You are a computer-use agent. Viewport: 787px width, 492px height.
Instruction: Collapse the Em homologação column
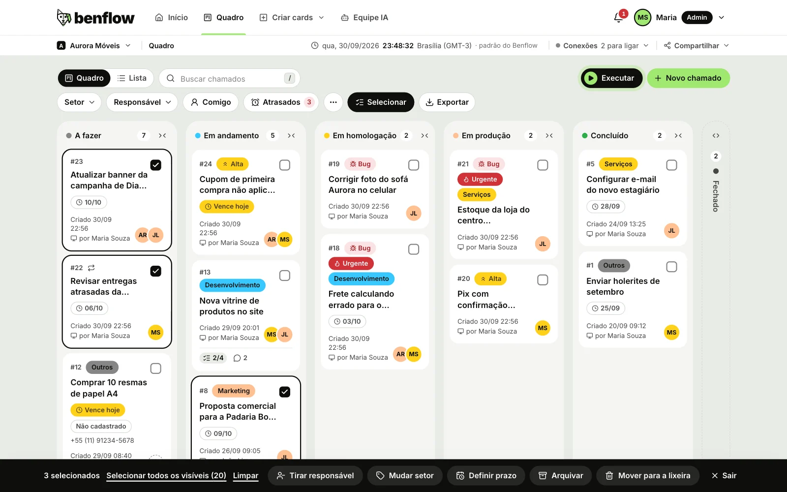[424, 136]
